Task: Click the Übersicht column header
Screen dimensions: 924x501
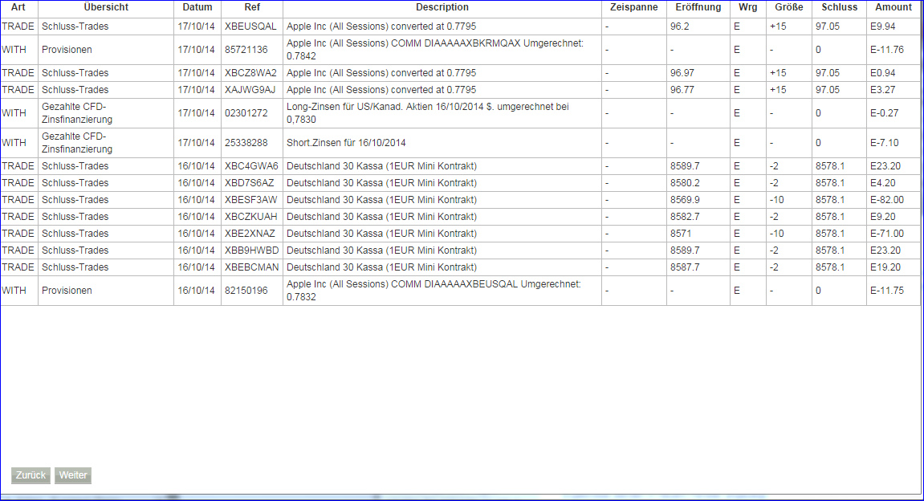Action: pos(105,7)
